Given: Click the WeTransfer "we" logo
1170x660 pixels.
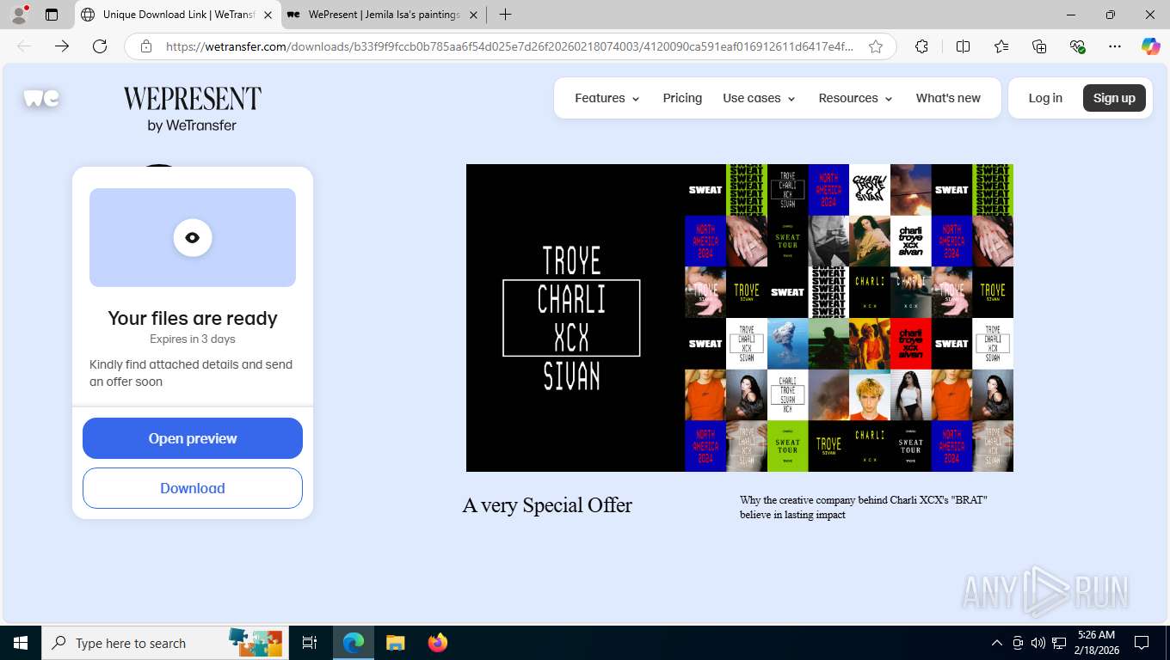Looking at the screenshot, I should click(x=41, y=99).
